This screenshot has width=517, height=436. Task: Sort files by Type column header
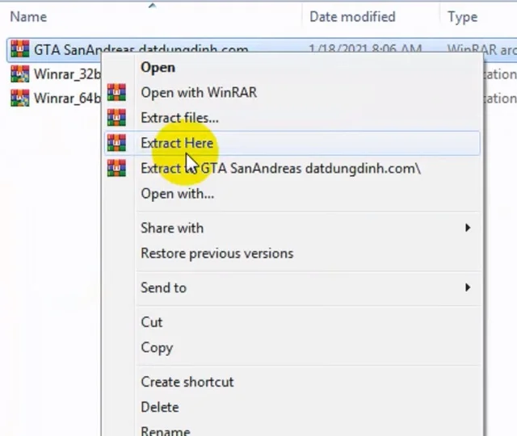click(x=462, y=17)
